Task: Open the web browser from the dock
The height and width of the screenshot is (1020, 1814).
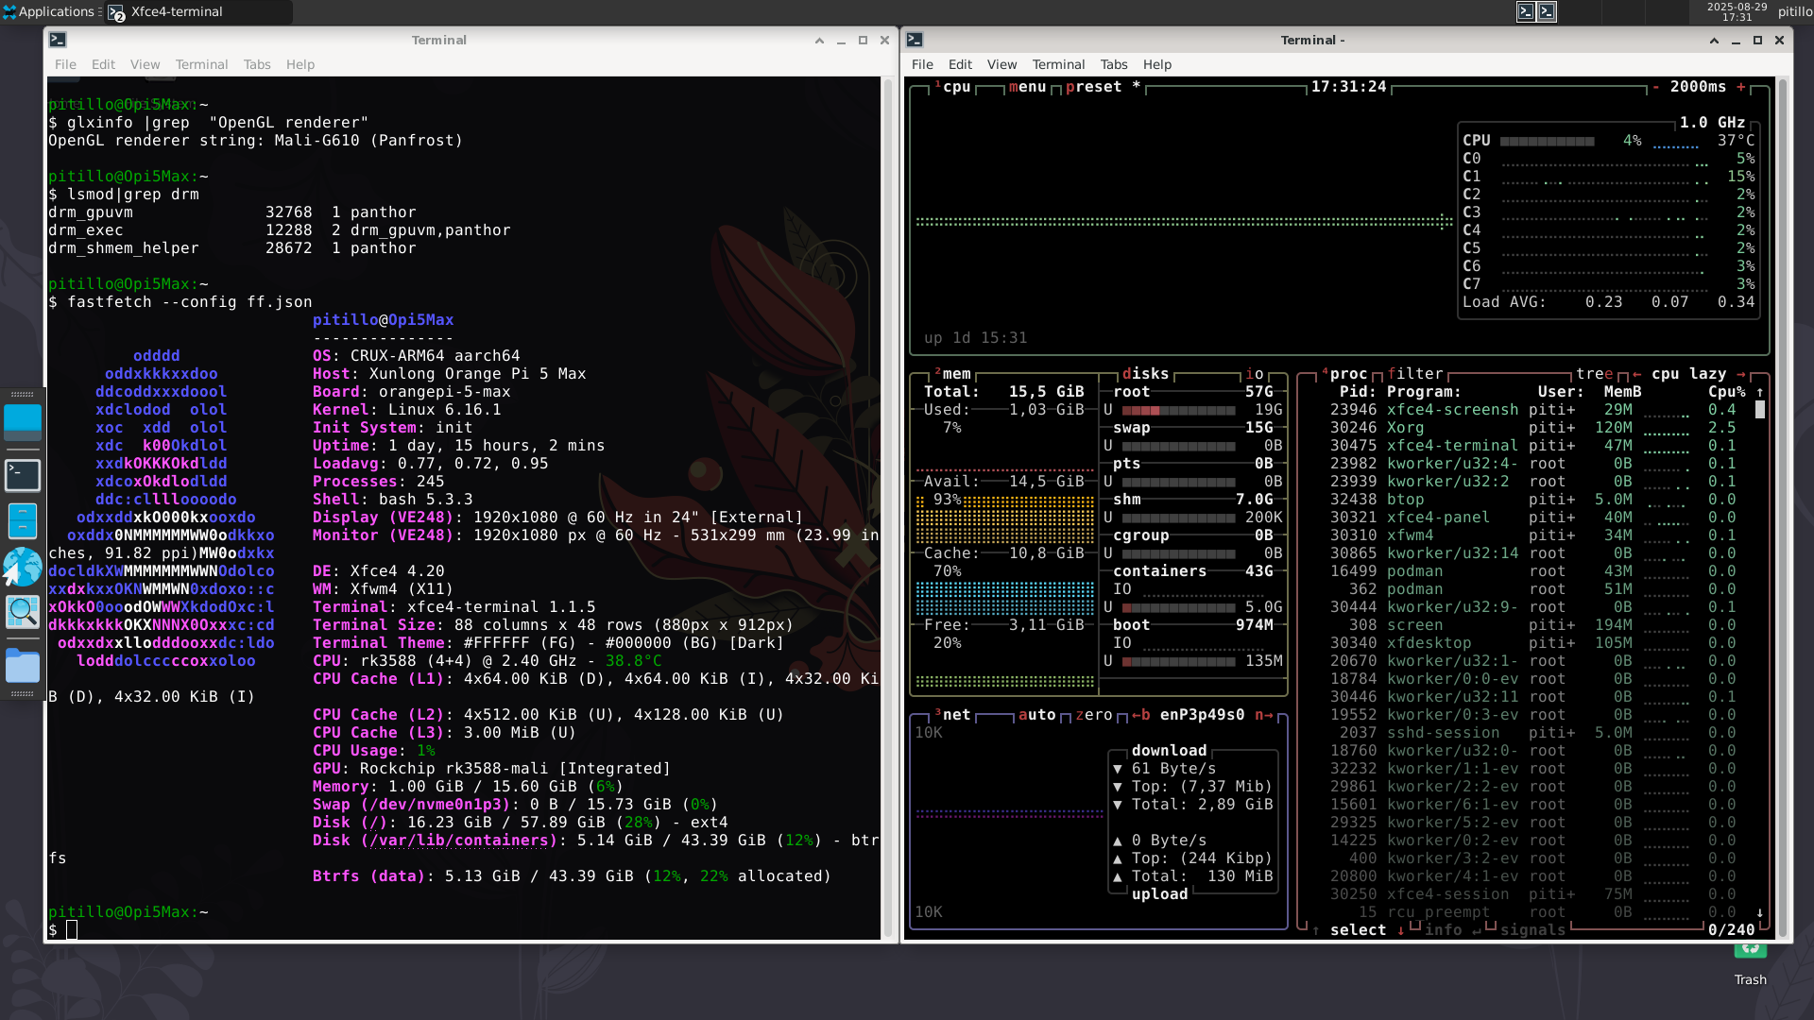Action: [23, 565]
